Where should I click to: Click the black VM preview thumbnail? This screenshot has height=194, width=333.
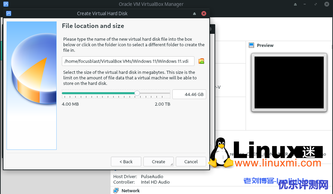click(x=289, y=83)
